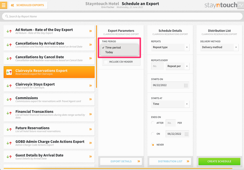Open GOBD Admin Charge Code Actions chevron
The image size is (244, 170).
point(90,143)
